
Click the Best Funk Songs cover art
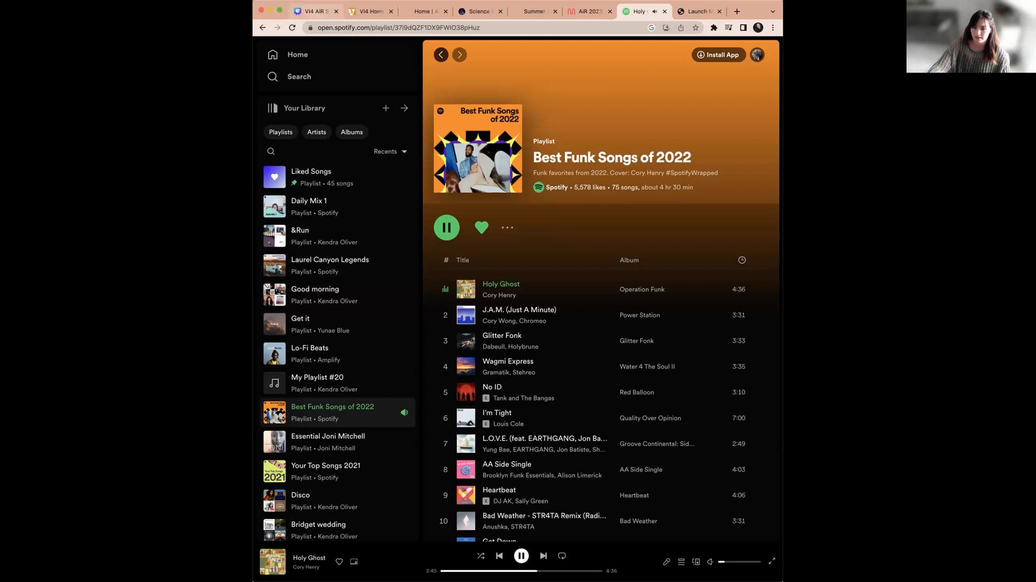(x=478, y=149)
